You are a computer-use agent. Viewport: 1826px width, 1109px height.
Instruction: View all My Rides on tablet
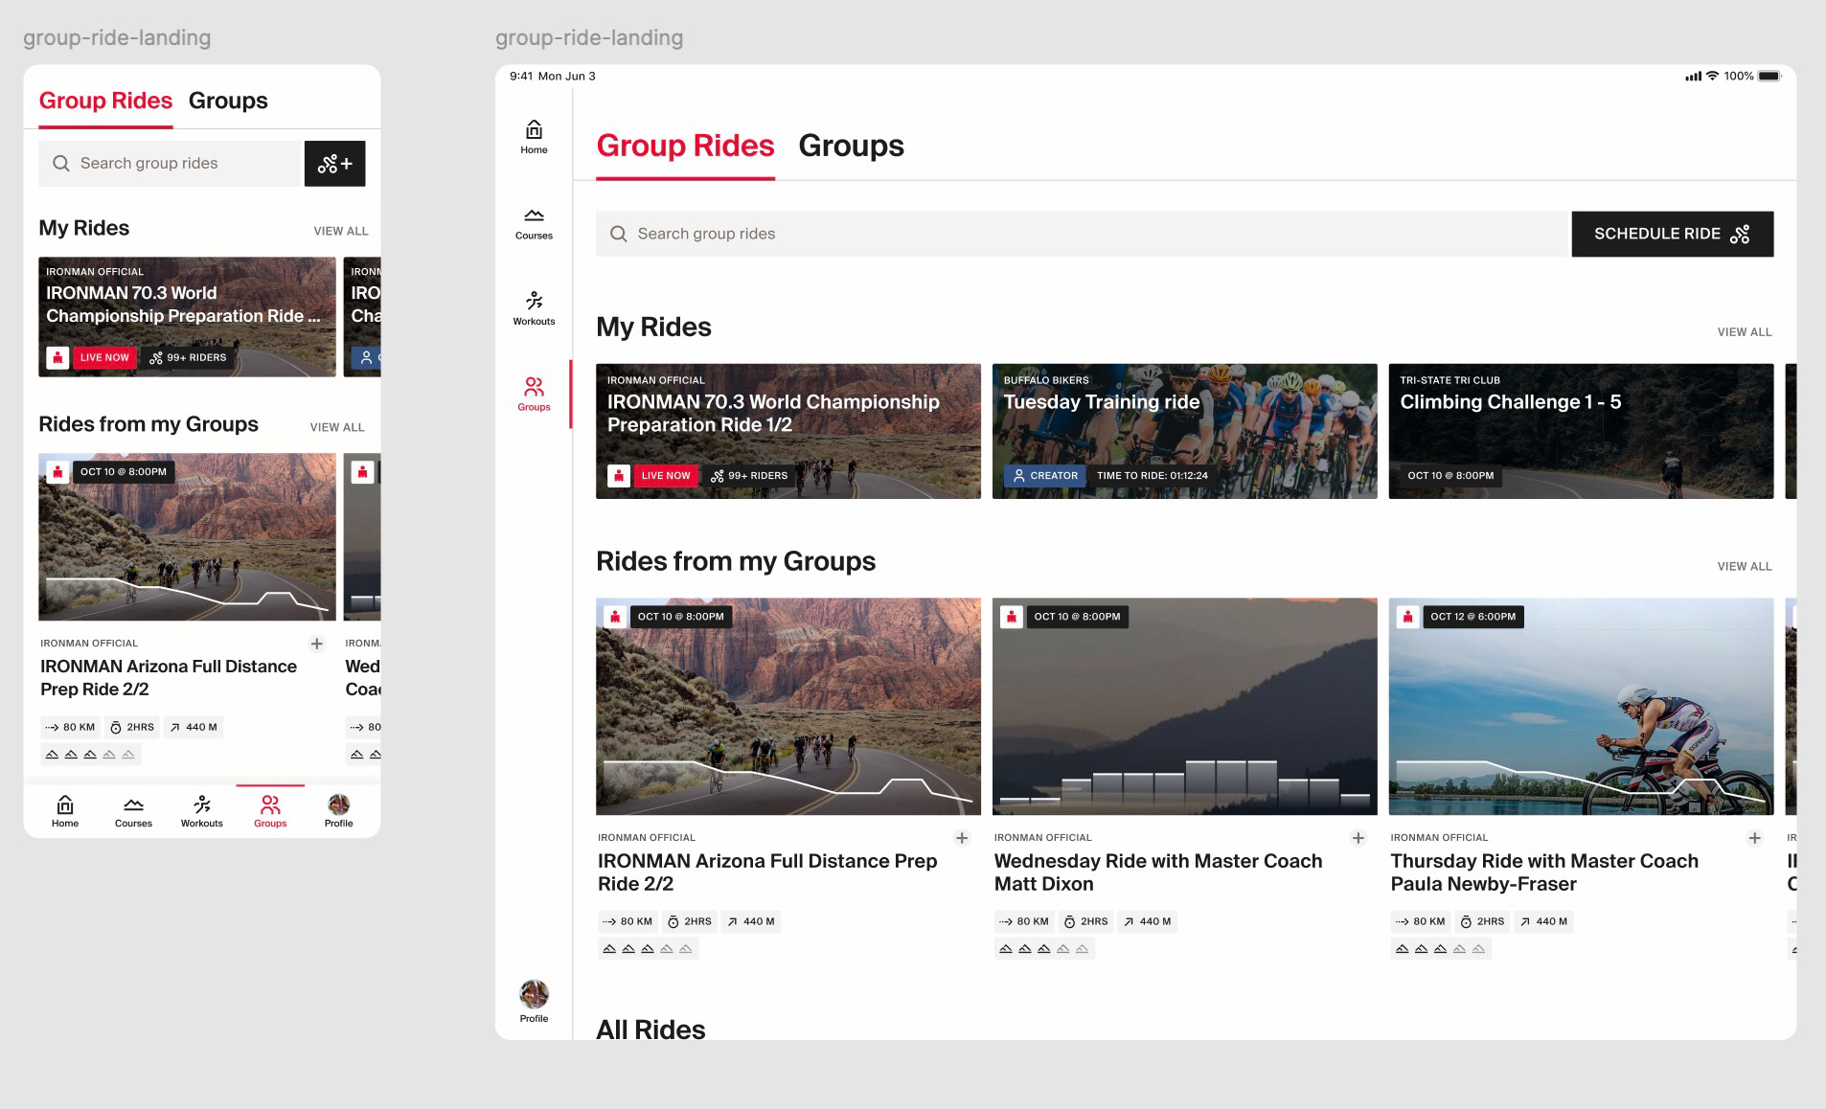pos(1745,332)
